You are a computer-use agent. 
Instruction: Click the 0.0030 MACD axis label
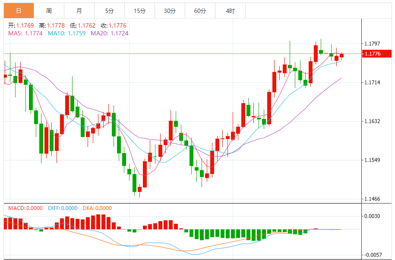click(x=372, y=216)
